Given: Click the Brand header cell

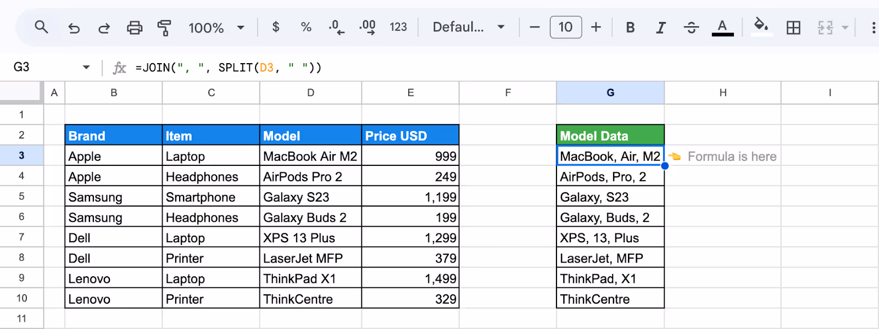Looking at the screenshot, I should tap(114, 135).
